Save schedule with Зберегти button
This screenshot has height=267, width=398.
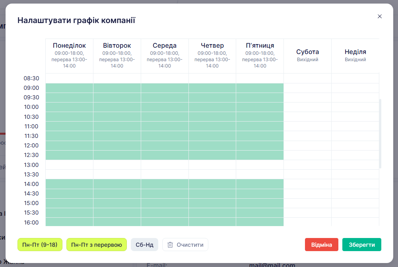coord(361,245)
